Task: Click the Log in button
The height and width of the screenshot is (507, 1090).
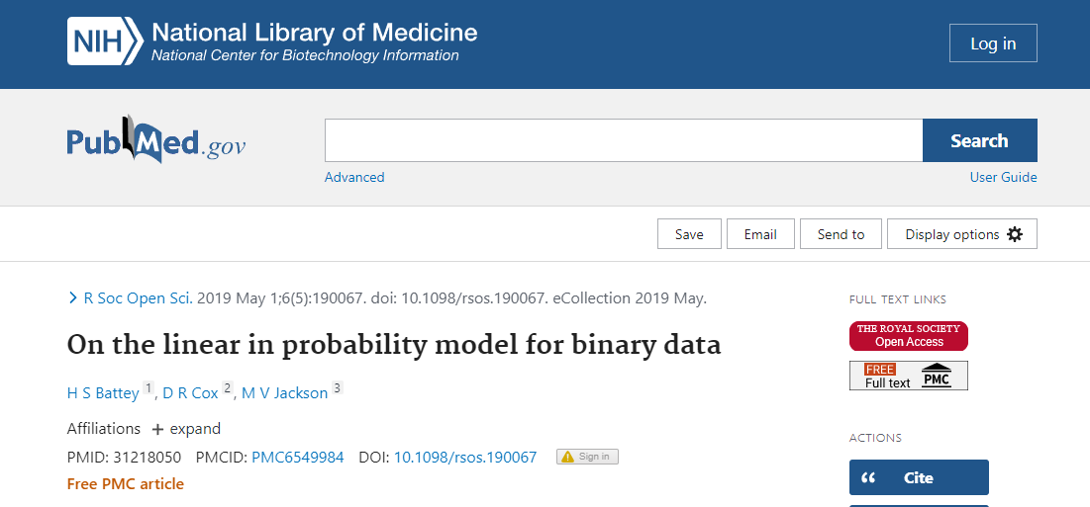Action: click(x=993, y=43)
